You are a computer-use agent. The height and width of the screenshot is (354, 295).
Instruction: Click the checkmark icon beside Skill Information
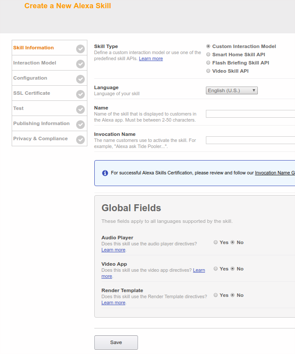[80, 49]
